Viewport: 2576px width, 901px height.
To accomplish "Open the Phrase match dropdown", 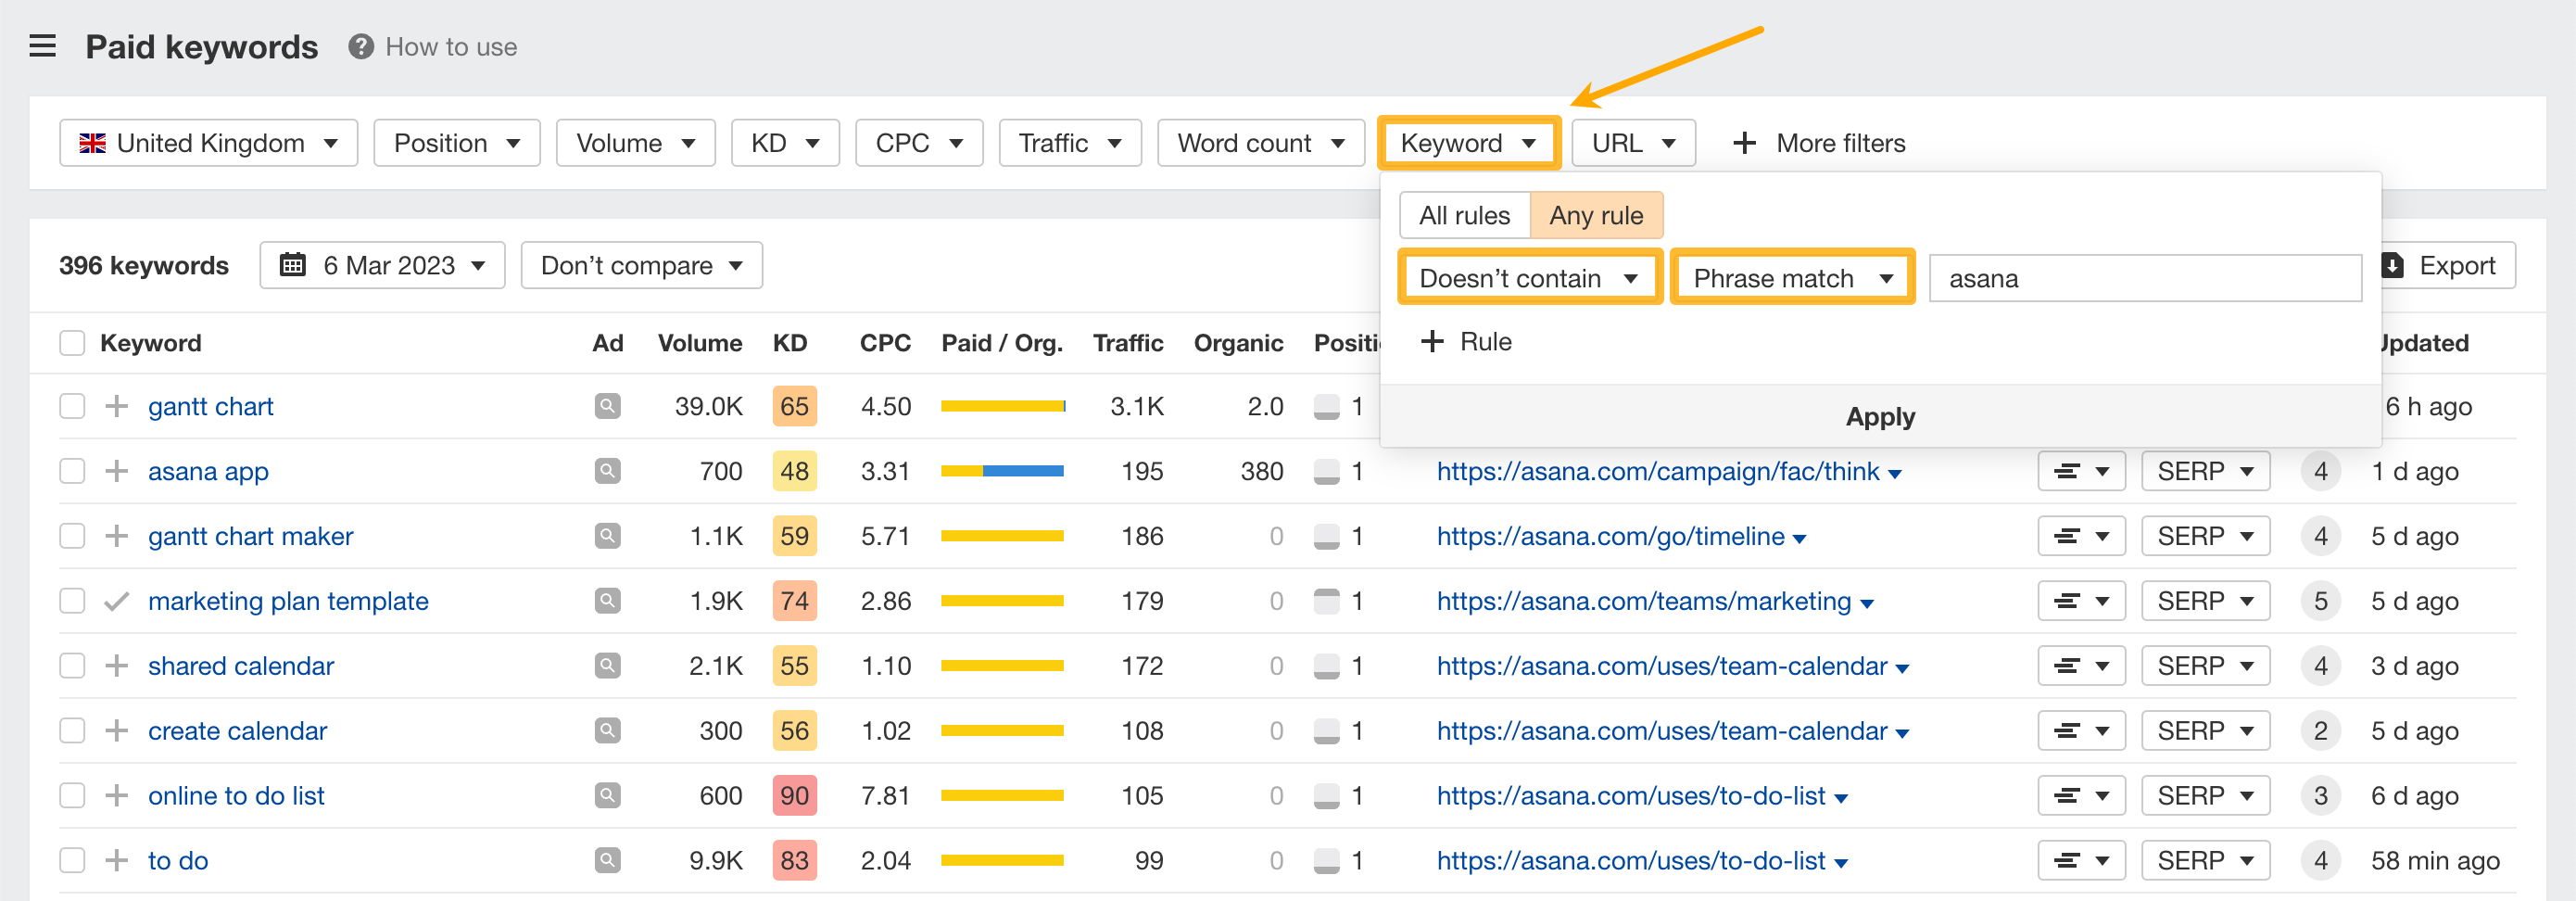I will [1792, 278].
